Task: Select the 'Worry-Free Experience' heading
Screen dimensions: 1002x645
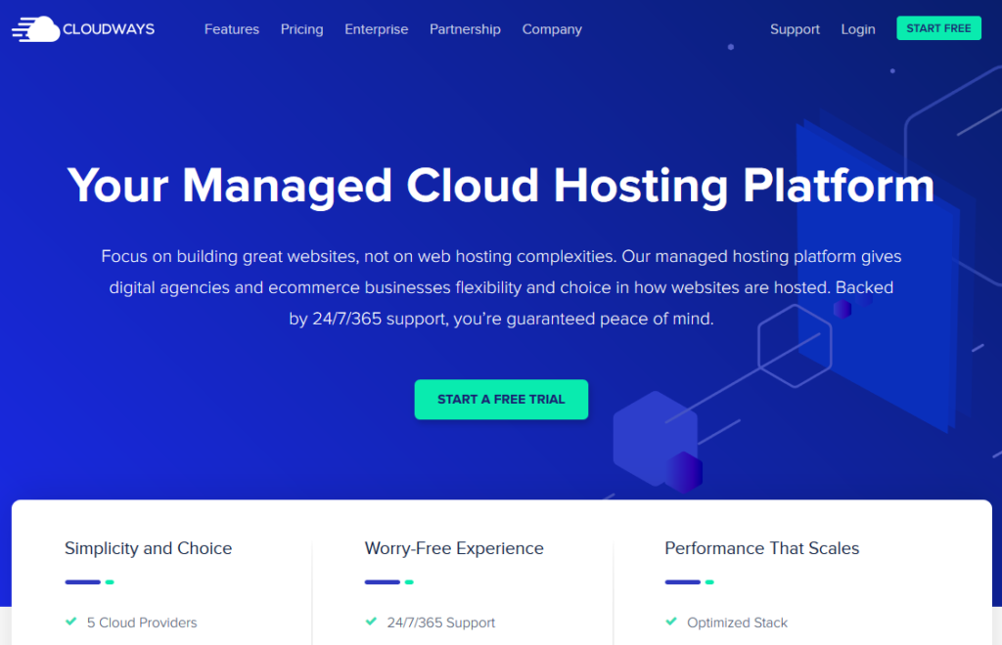Action: 454,548
